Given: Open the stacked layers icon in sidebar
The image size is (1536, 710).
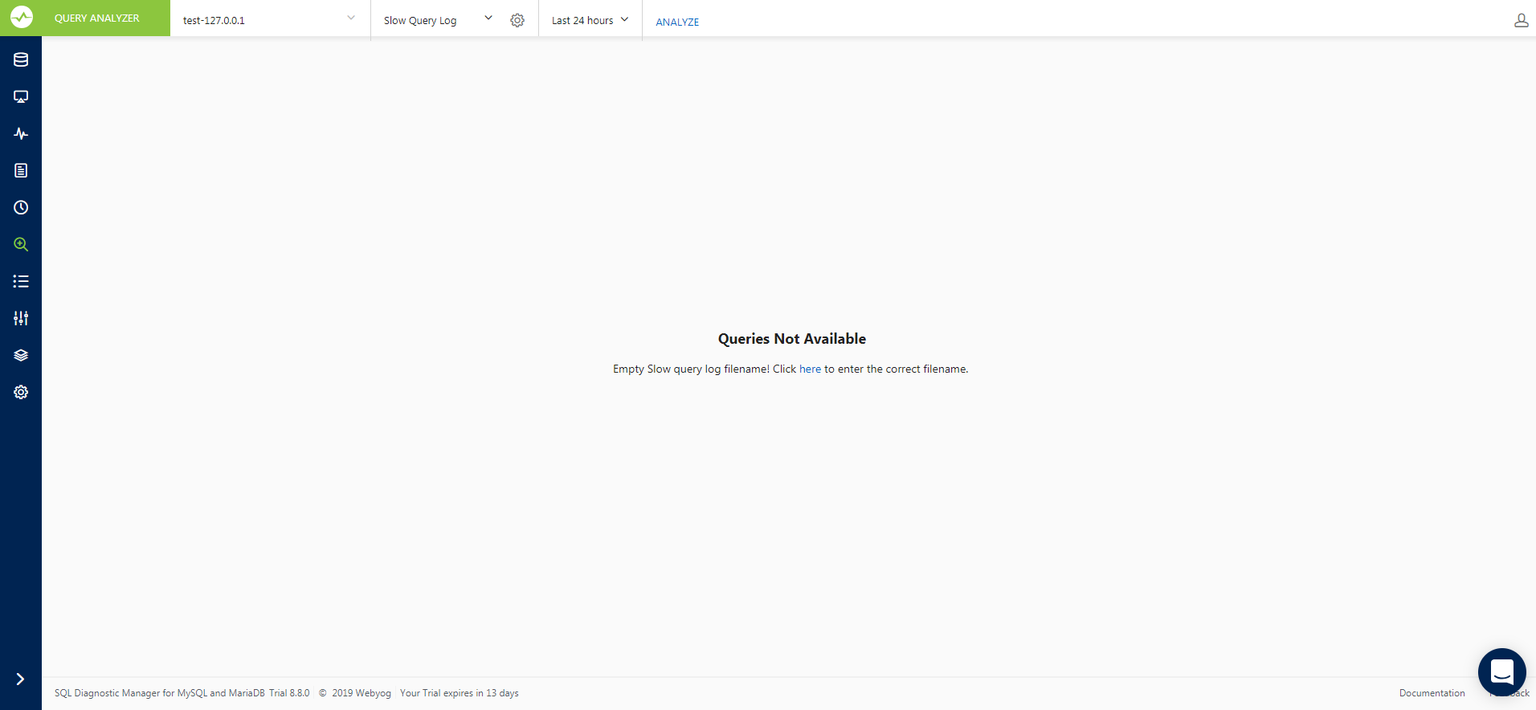Looking at the screenshot, I should pos(21,355).
